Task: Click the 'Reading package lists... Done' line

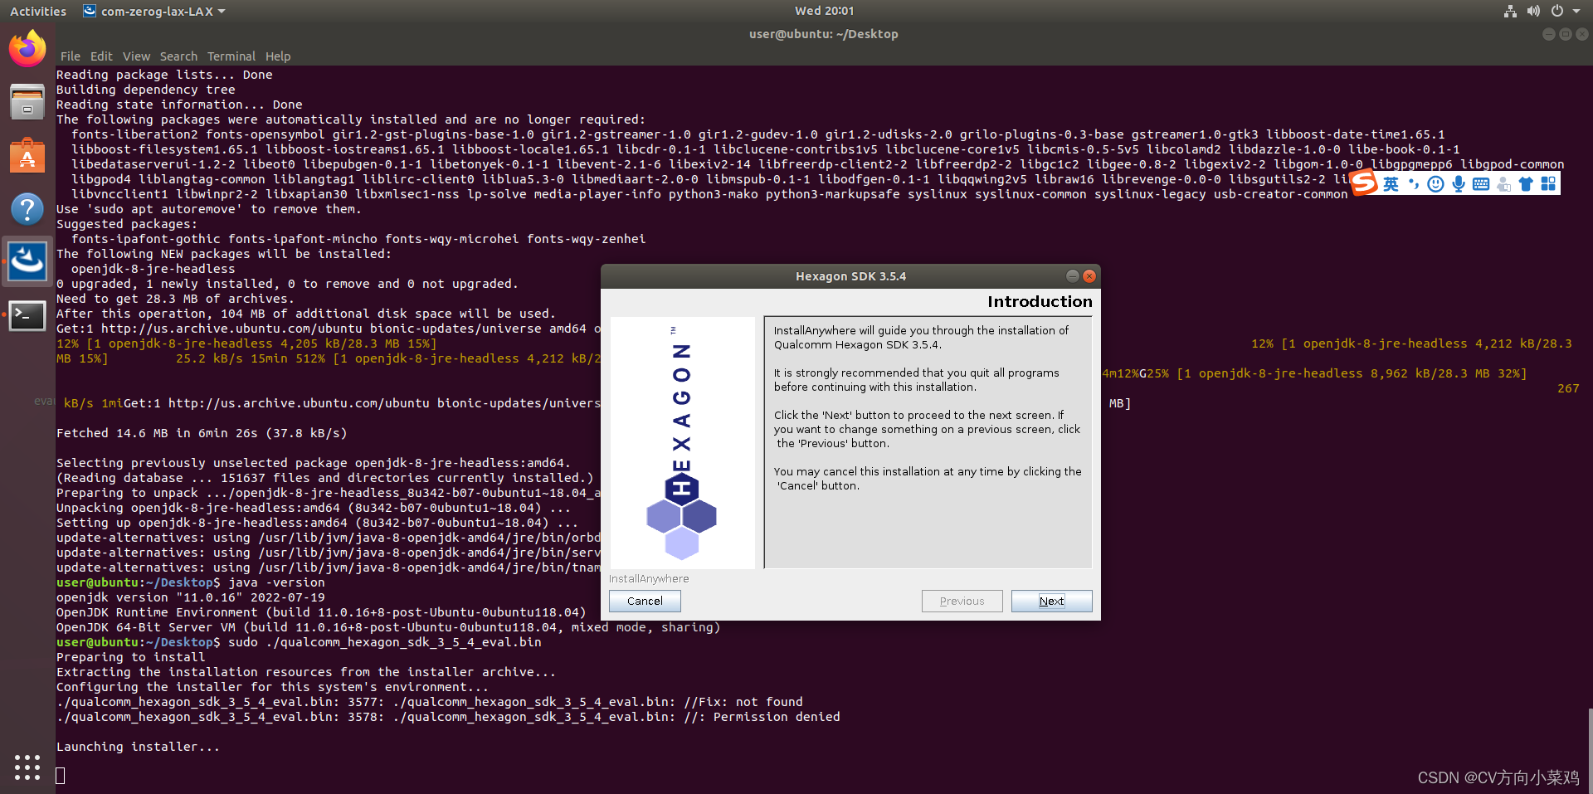Action: (164, 75)
